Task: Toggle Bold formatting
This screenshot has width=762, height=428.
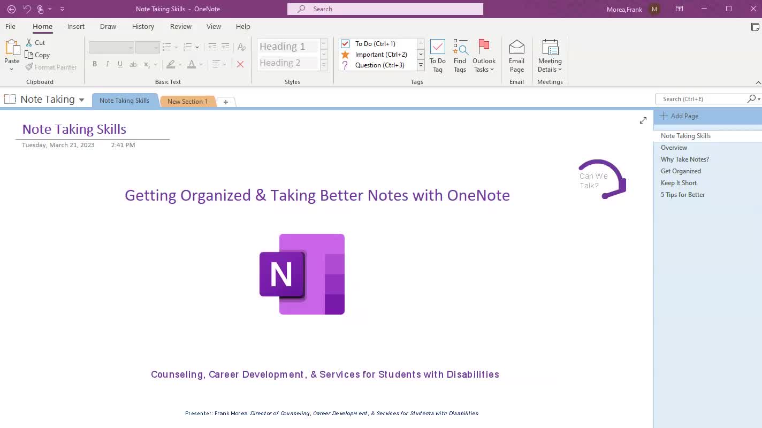Action: [x=95, y=64]
